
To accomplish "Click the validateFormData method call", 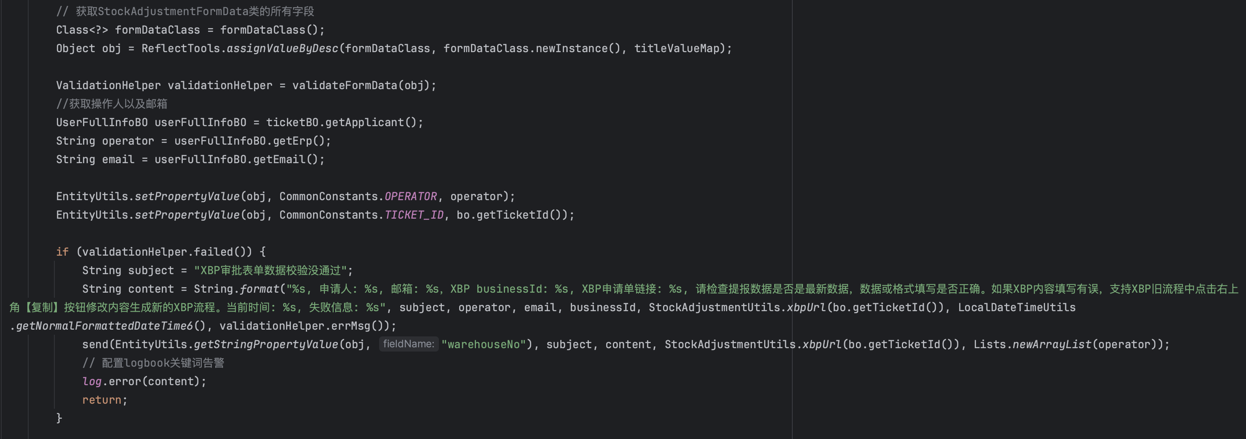I will [345, 85].
